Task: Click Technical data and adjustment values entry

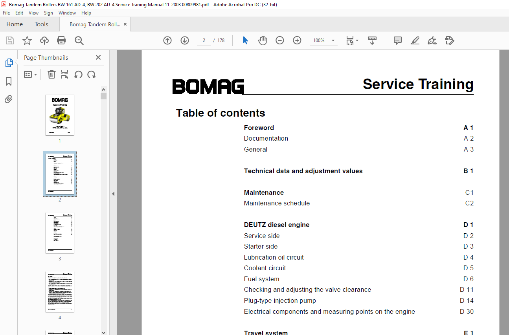Action: [303, 171]
